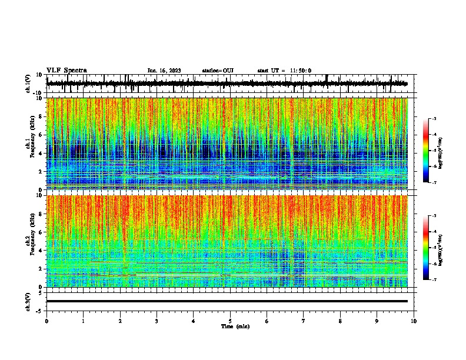Click the ch.2 colorbar "-3" tick value
This screenshot has height=360, width=466.
point(434,216)
